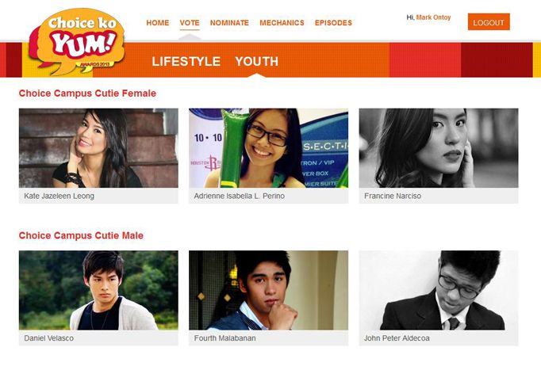
Task: Switch to the LIFESTYLE category tab
Action: (x=186, y=61)
